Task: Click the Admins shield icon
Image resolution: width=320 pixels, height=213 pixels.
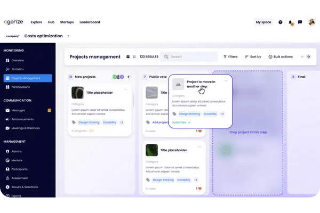Action: pos(7,151)
